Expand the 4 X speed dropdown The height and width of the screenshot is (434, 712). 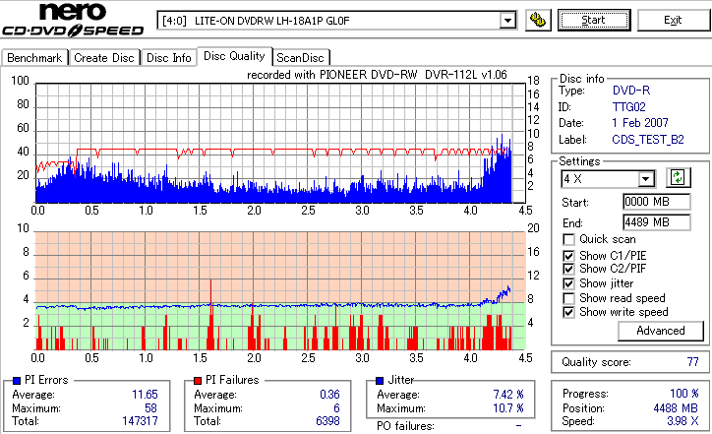pos(645,179)
